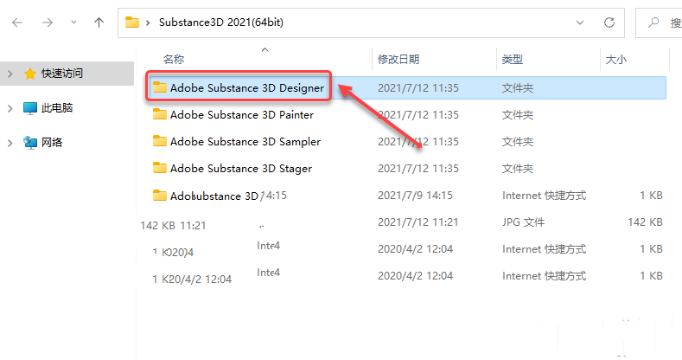Image resolution: width=682 pixels, height=360 pixels.
Task: Select 网络 in navigation pane
Action: tap(52, 142)
